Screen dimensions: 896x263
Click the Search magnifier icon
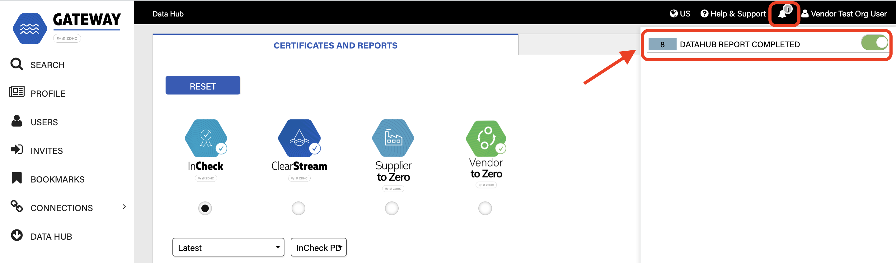(x=16, y=64)
